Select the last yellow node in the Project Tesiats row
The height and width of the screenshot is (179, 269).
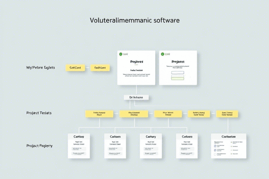227,114
